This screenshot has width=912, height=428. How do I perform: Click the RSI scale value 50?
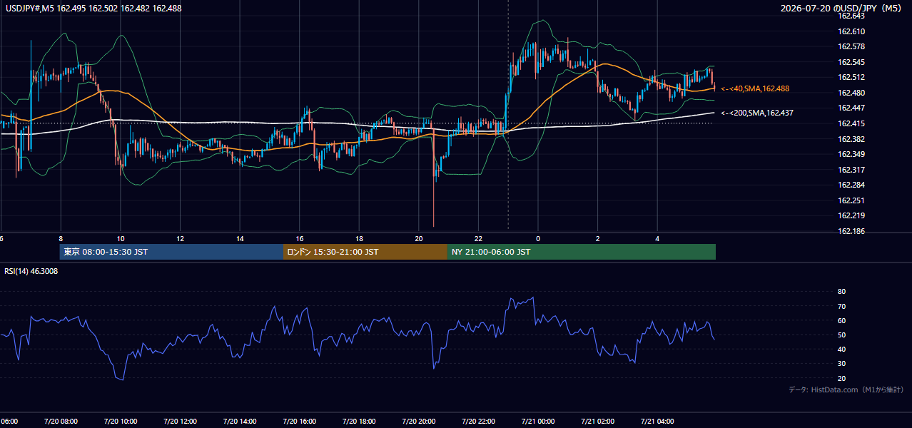(x=841, y=335)
